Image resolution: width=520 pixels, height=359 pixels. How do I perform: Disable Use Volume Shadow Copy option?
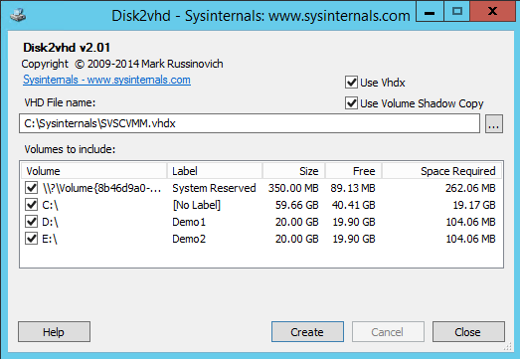click(x=351, y=103)
